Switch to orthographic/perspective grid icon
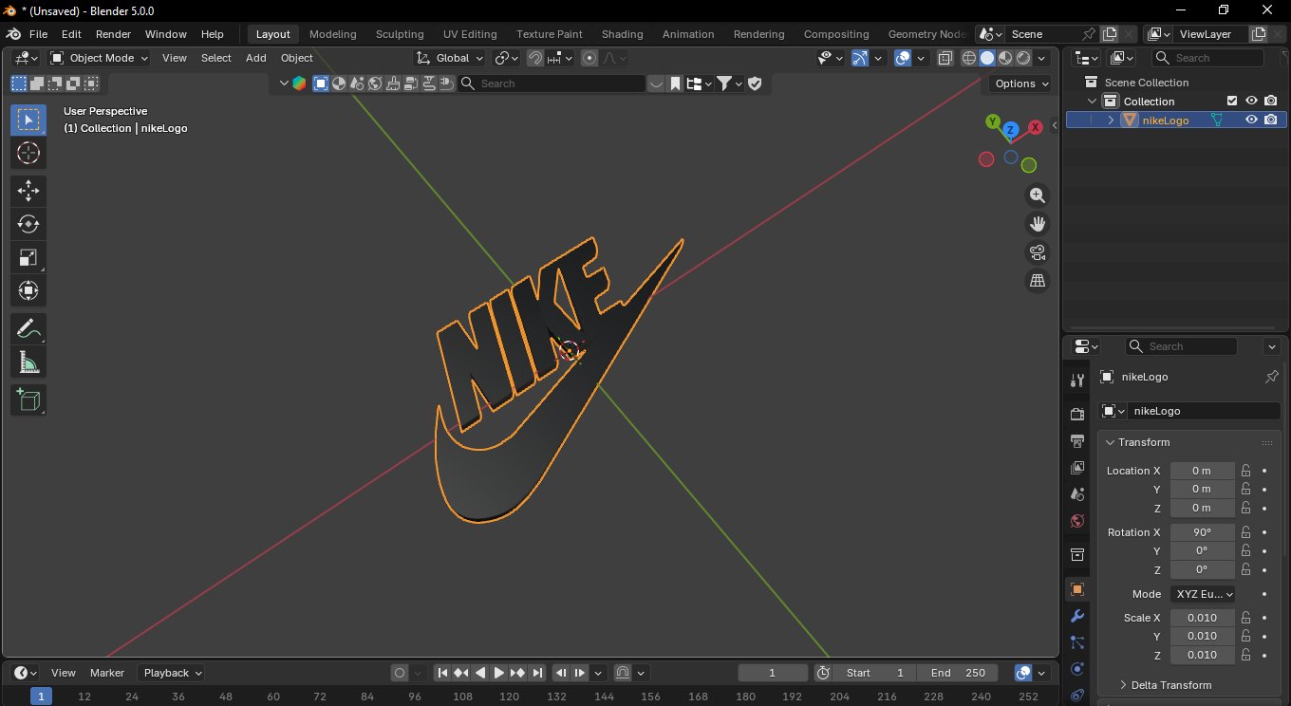1291x706 pixels. tap(1038, 281)
